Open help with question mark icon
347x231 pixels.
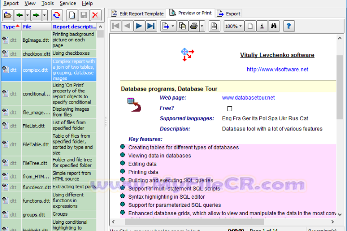click(x=289, y=26)
